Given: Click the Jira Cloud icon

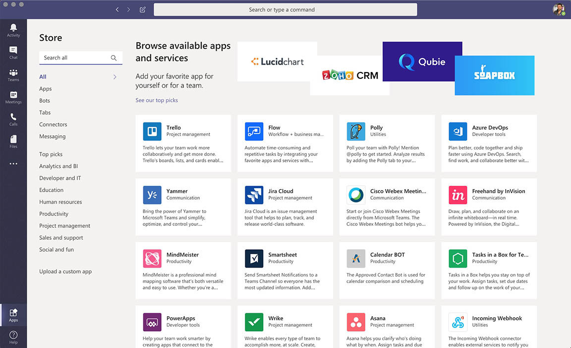Looking at the screenshot, I should click(254, 195).
